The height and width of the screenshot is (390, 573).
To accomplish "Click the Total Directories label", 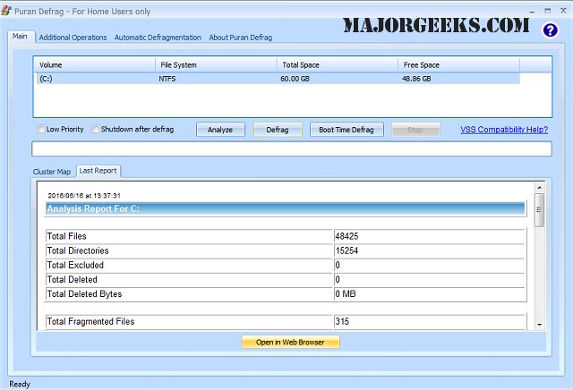I will click(x=78, y=250).
